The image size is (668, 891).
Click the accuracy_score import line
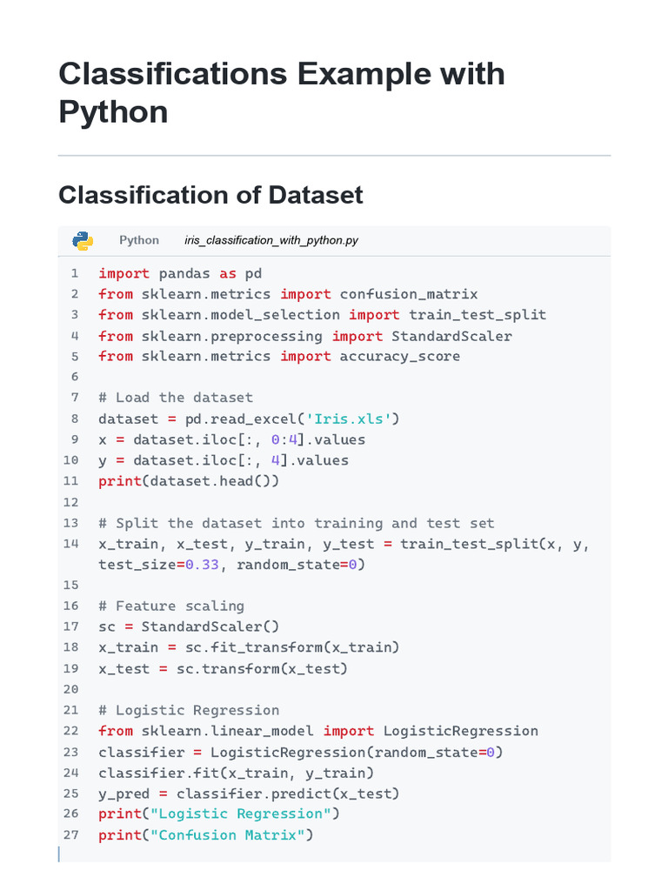click(x=279, y=356)
